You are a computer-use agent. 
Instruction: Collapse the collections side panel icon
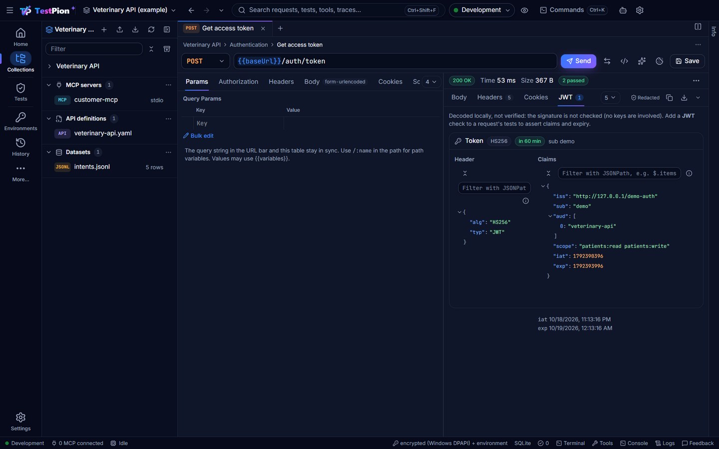(167, 29)
